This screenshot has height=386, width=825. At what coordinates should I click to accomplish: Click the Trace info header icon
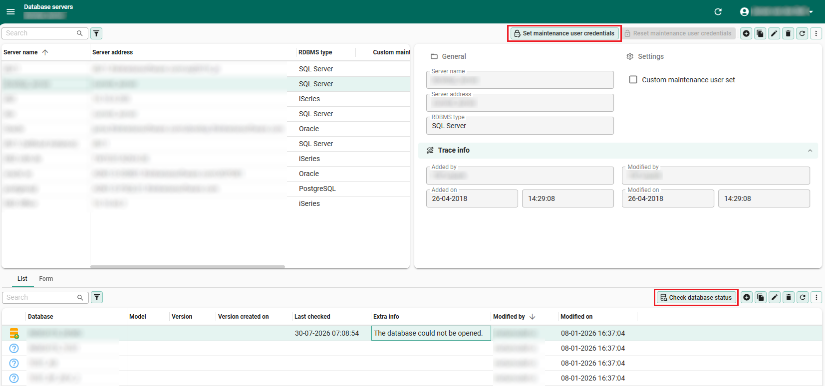[430, 150]
